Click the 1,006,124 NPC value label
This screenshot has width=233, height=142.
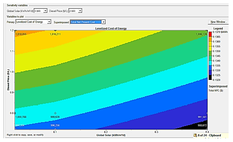pos(201,34)
